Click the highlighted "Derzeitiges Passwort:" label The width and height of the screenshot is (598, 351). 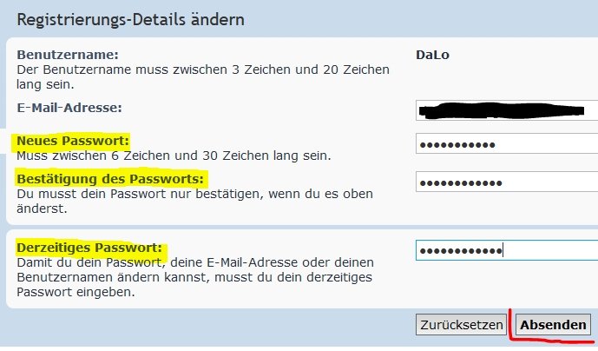89,248
